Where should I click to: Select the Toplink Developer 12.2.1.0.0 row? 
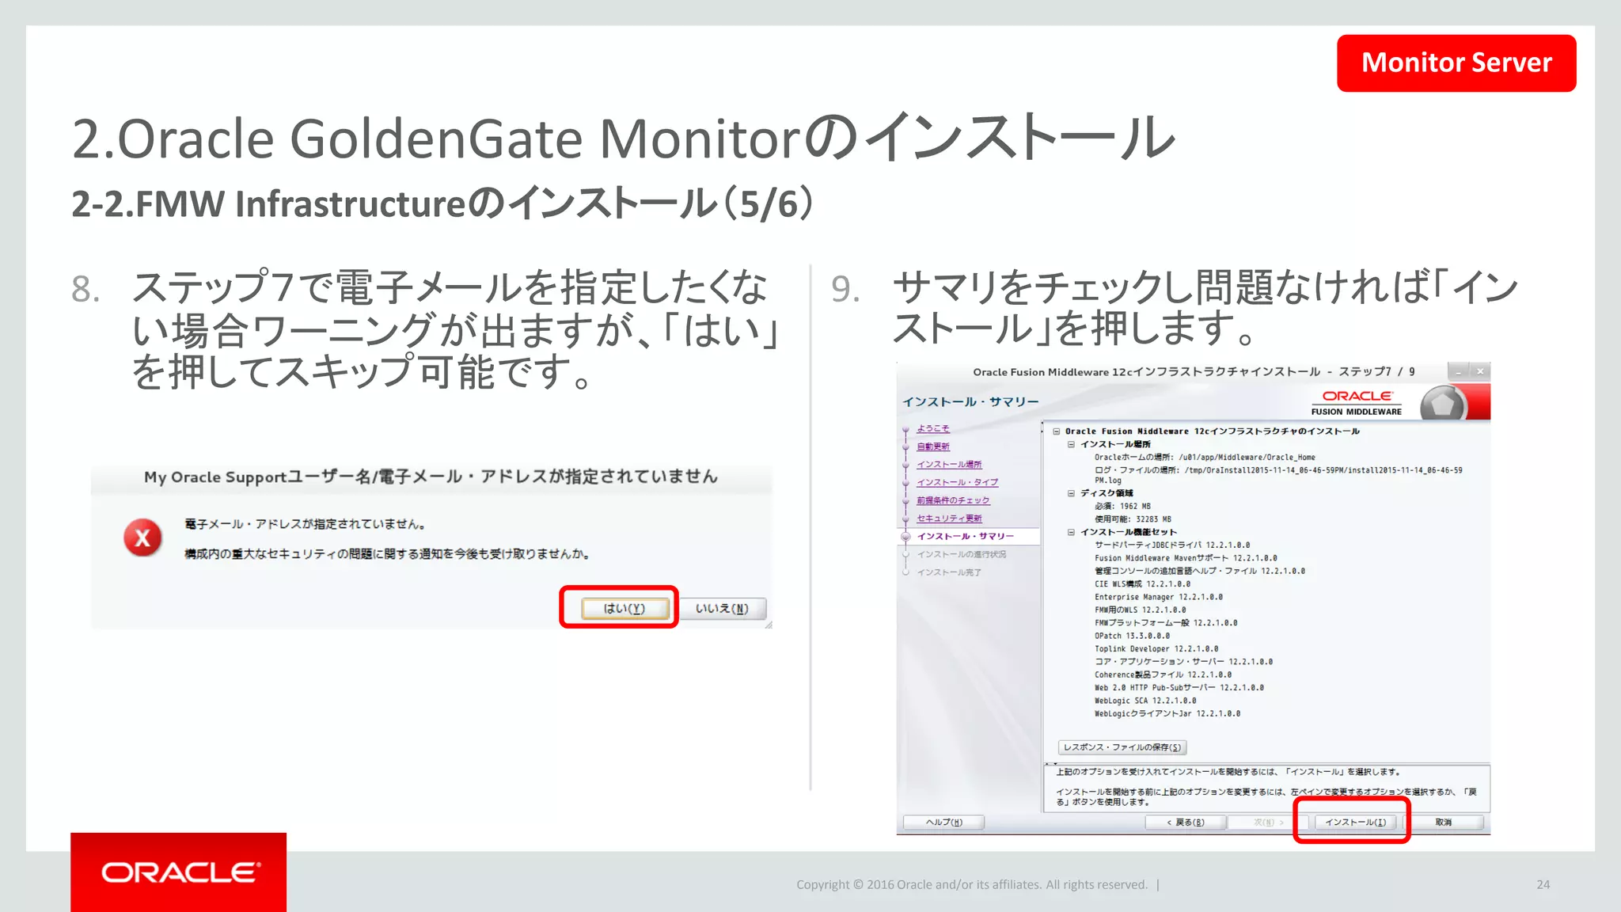coord(1156,648)
